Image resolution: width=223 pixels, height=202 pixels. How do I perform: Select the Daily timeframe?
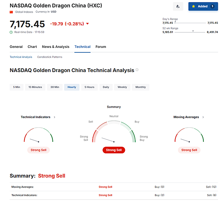click(106, 87)
